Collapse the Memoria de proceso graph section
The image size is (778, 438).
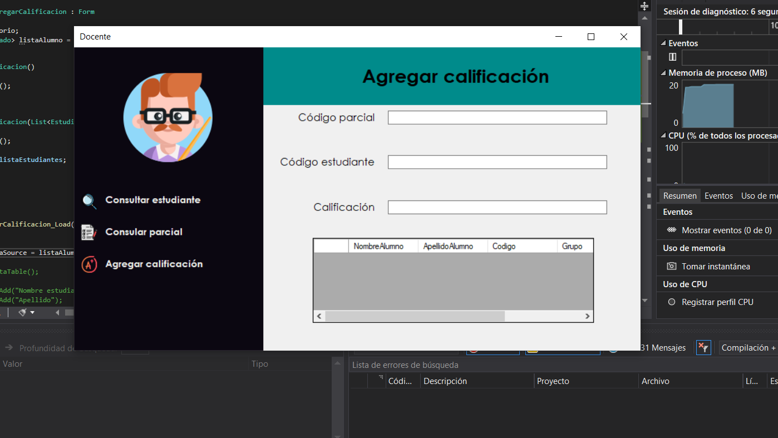pyautogui.click(x=663, y=73)
